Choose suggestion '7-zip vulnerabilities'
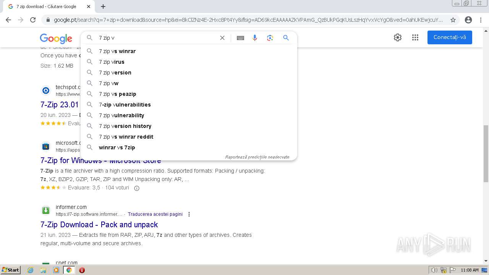Viewport: 489px width, 275px height. tap(189, 105)
